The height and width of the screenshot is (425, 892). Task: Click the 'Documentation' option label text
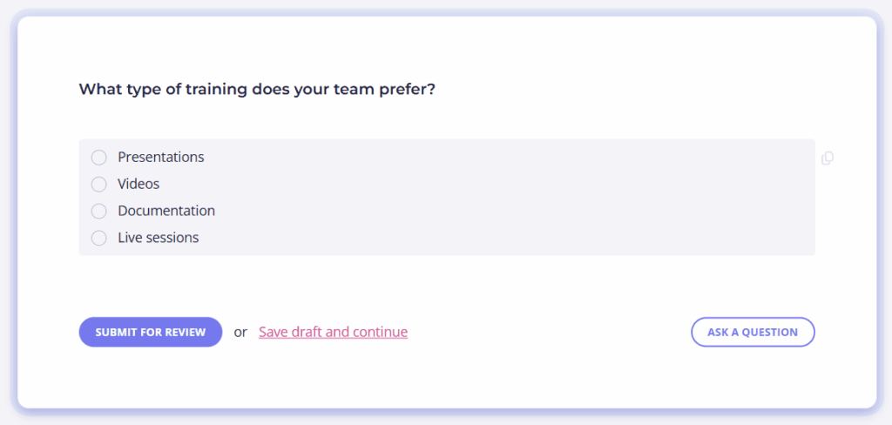coord(166,211)
